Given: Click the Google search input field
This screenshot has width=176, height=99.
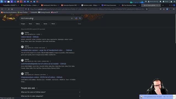Looking at the screenshot, I should (x=45, y=18).
